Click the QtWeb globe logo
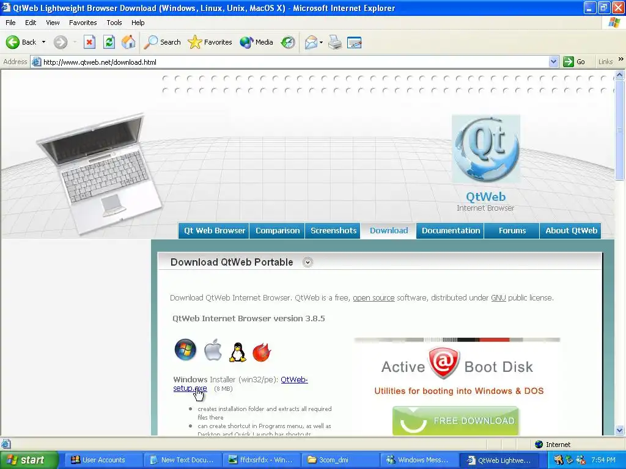 click(x=486, y=149)
